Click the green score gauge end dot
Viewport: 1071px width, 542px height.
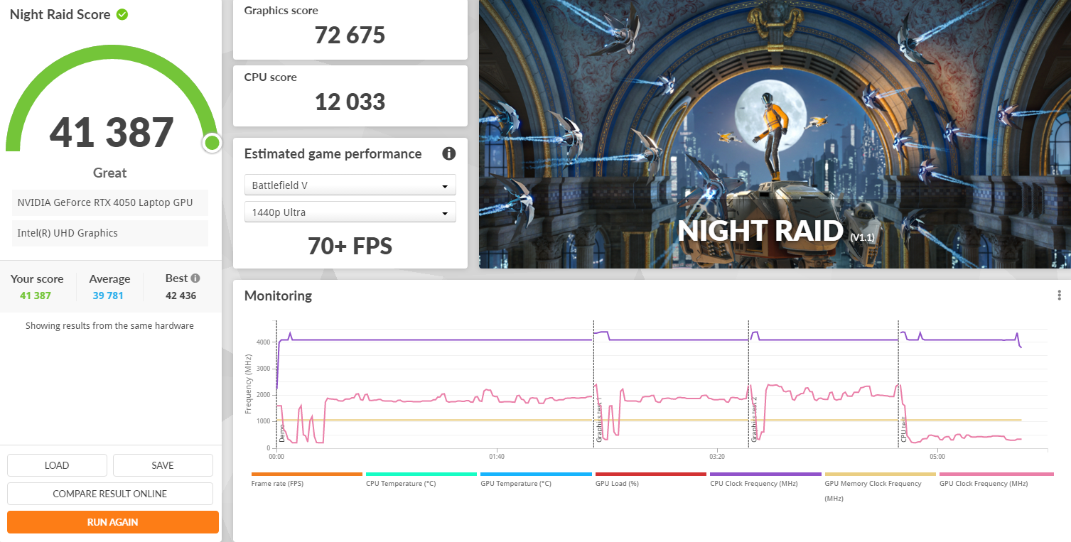point(212,143)
